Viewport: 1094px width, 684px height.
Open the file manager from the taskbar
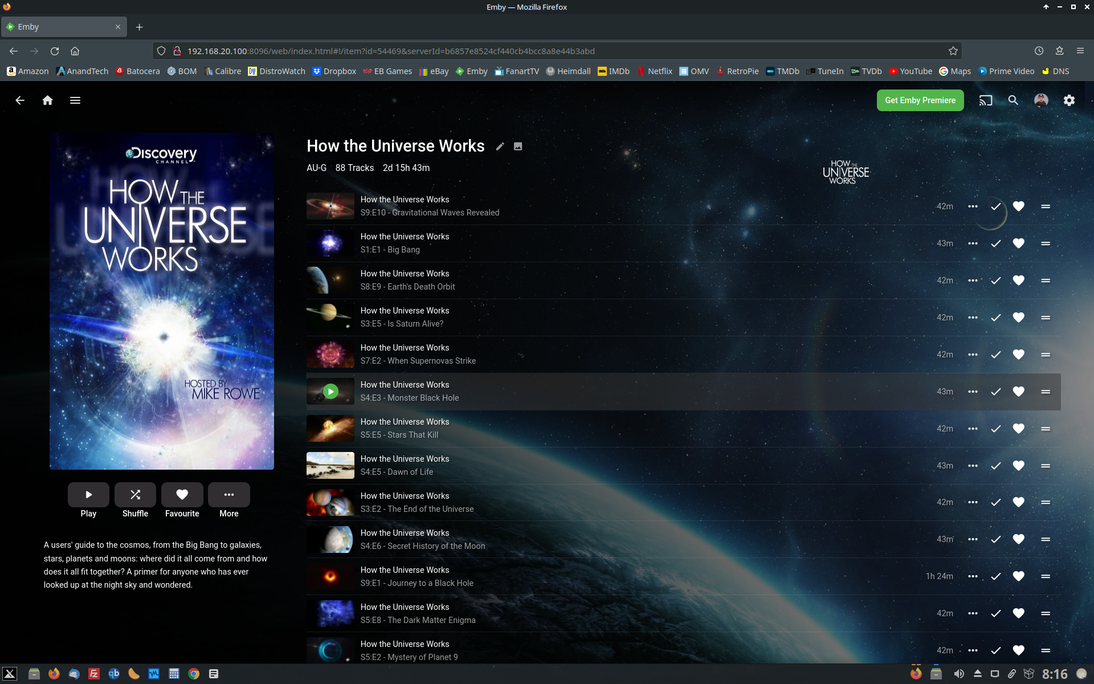point(34,674)
